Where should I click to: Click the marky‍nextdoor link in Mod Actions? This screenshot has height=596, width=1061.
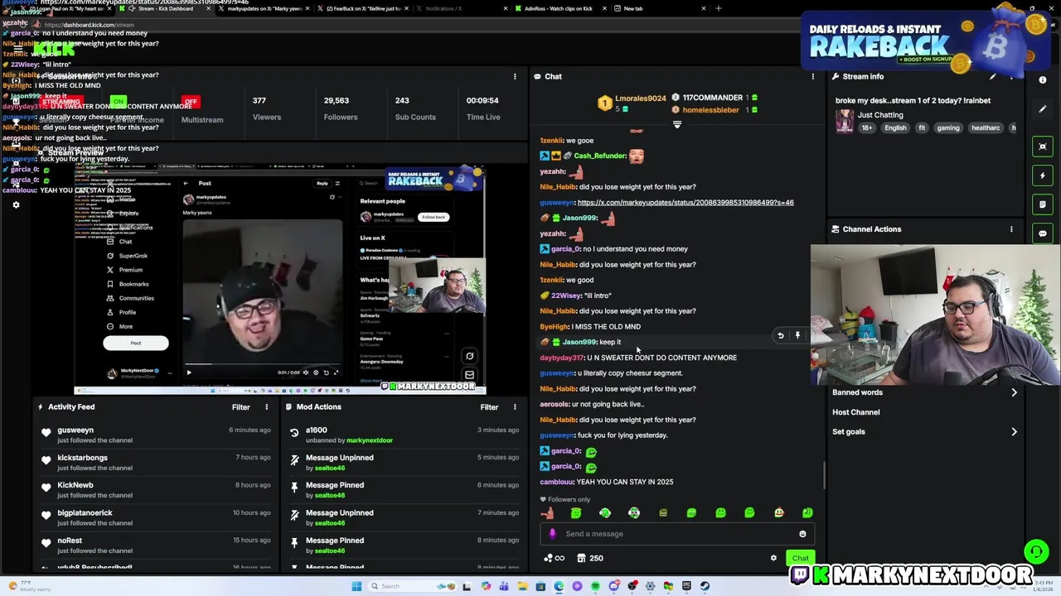pos(370,440)
